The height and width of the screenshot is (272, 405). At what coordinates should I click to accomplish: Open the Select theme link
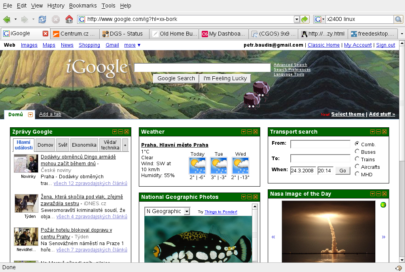[x=348, y=114]
